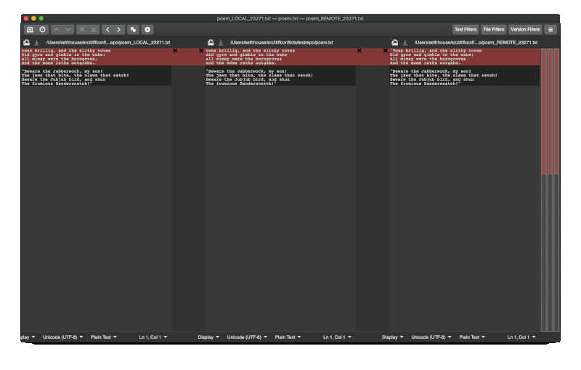Image resolution: width=581 pixels, height=370 pixels.
Task: Click save icon for poem_LOCAL pane
Action: (x=37, y=43)
